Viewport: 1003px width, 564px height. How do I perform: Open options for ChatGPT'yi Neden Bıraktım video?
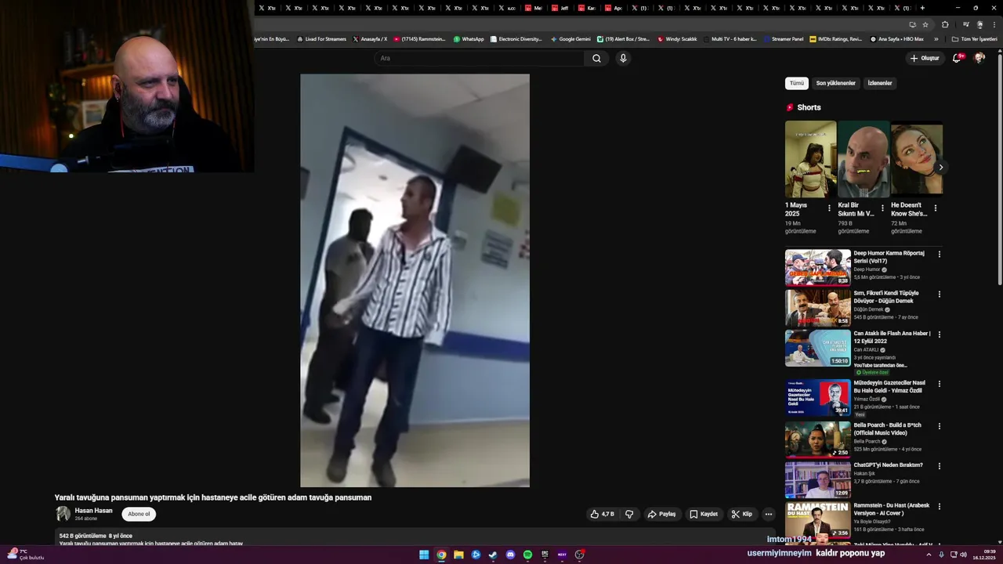(x=940, y=466)
